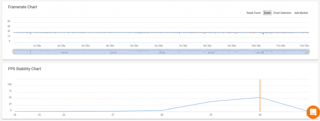Click the 50 y-axis label in Stability Chart
Image resolution: width=320 pixels, height=121 pixels.
coord(10,97)
